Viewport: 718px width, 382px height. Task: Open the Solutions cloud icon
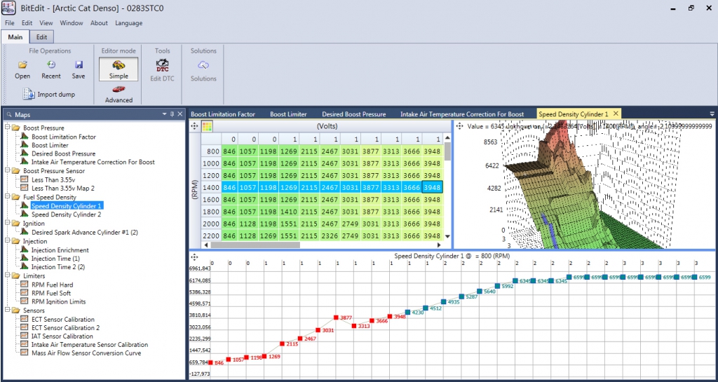pos(203,65)
